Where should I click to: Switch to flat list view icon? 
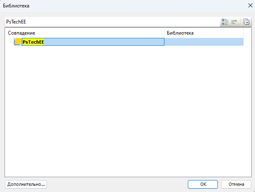click(234, 22)
